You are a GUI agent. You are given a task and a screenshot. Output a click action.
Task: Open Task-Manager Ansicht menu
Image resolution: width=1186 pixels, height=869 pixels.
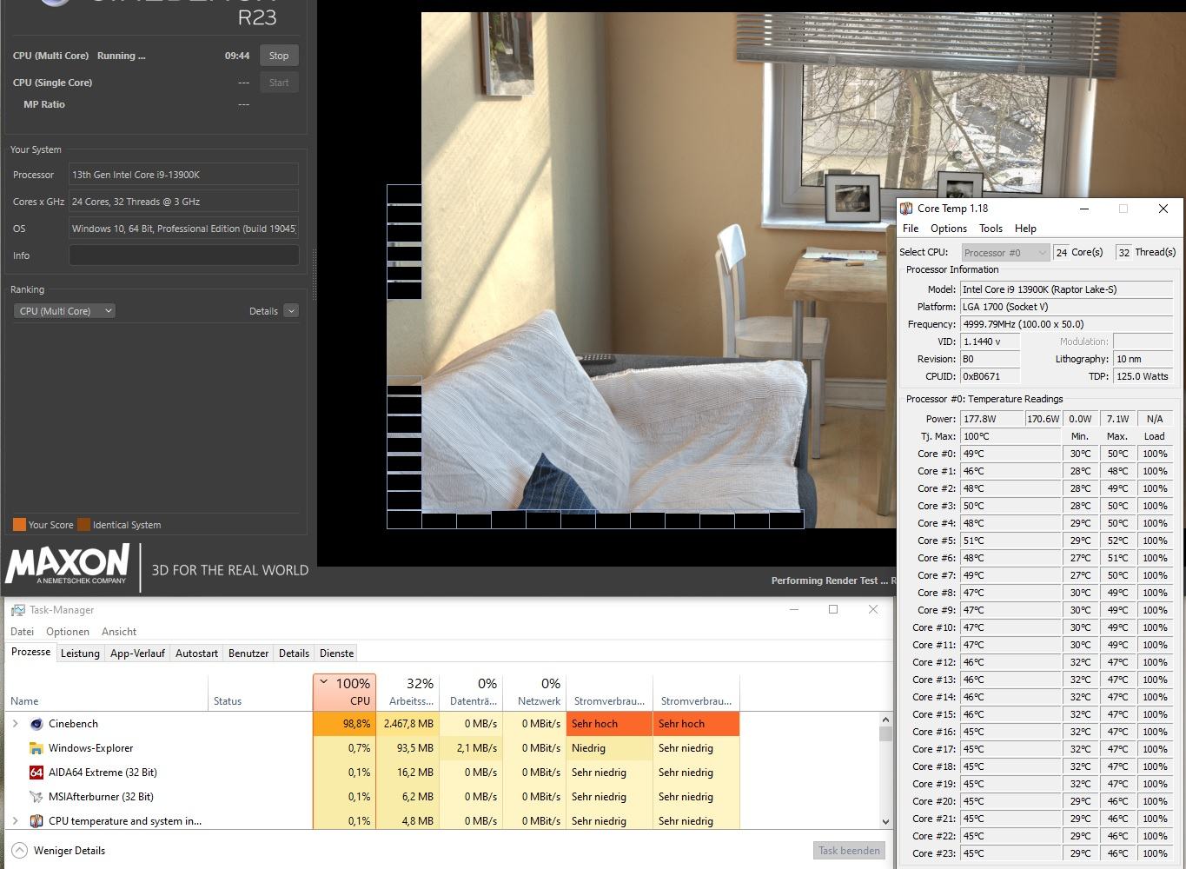(119, 632)
